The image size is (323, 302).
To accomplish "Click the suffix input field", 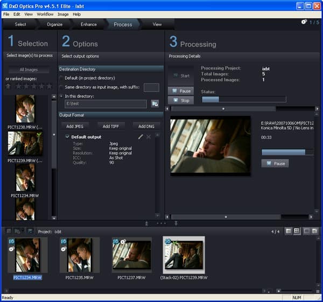I will click(151, 88).
